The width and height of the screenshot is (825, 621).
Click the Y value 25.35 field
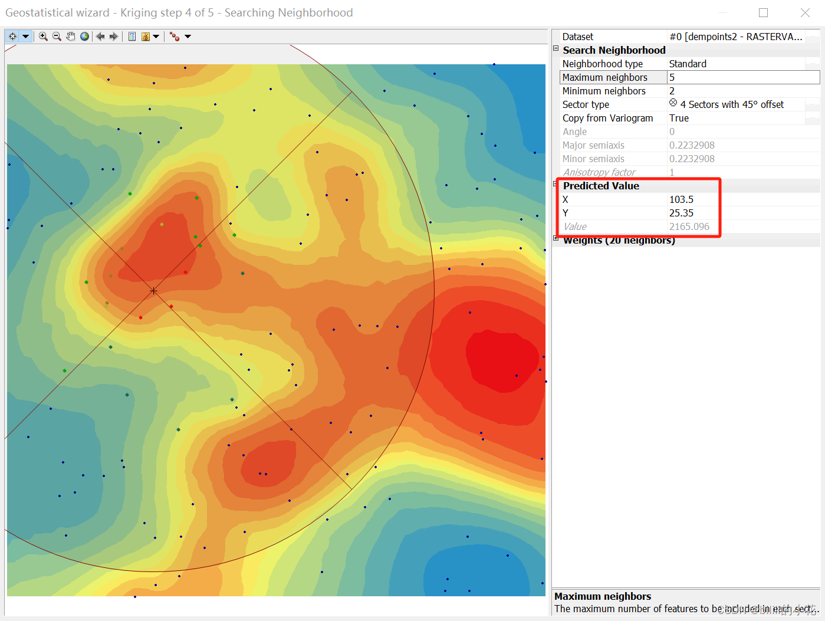click(743, 213)
